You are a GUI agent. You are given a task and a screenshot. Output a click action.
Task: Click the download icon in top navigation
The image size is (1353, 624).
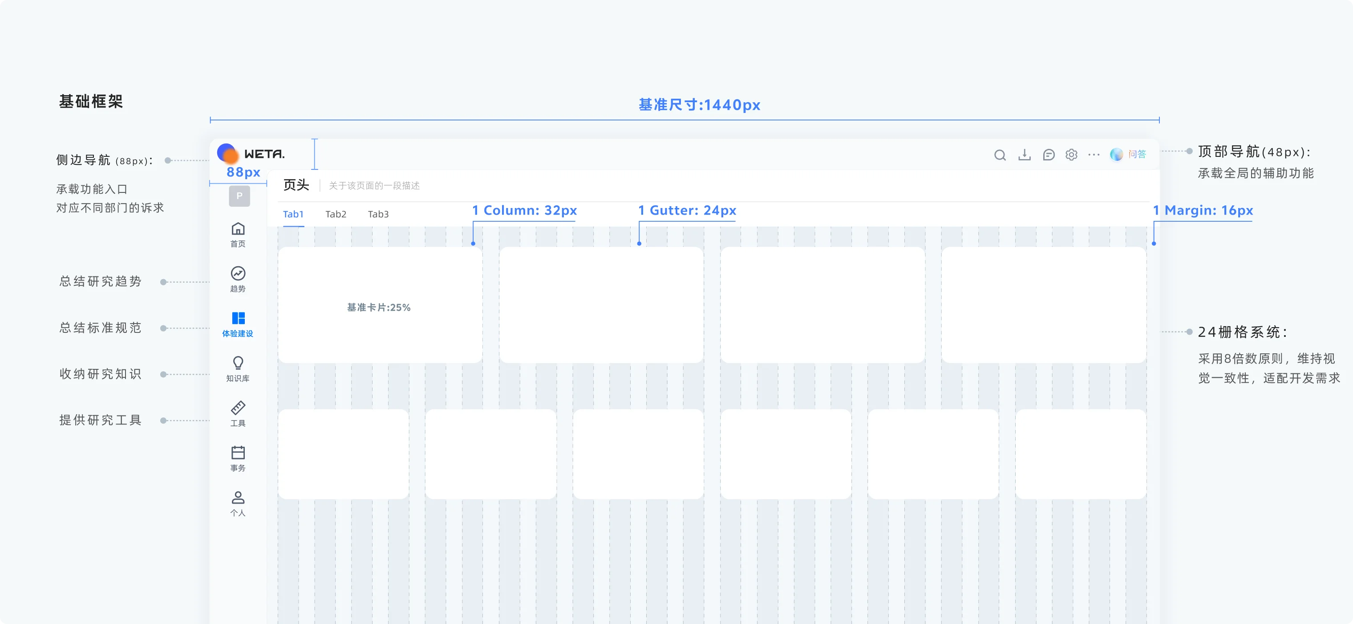pyautogui.click(x=1024, y=155)
